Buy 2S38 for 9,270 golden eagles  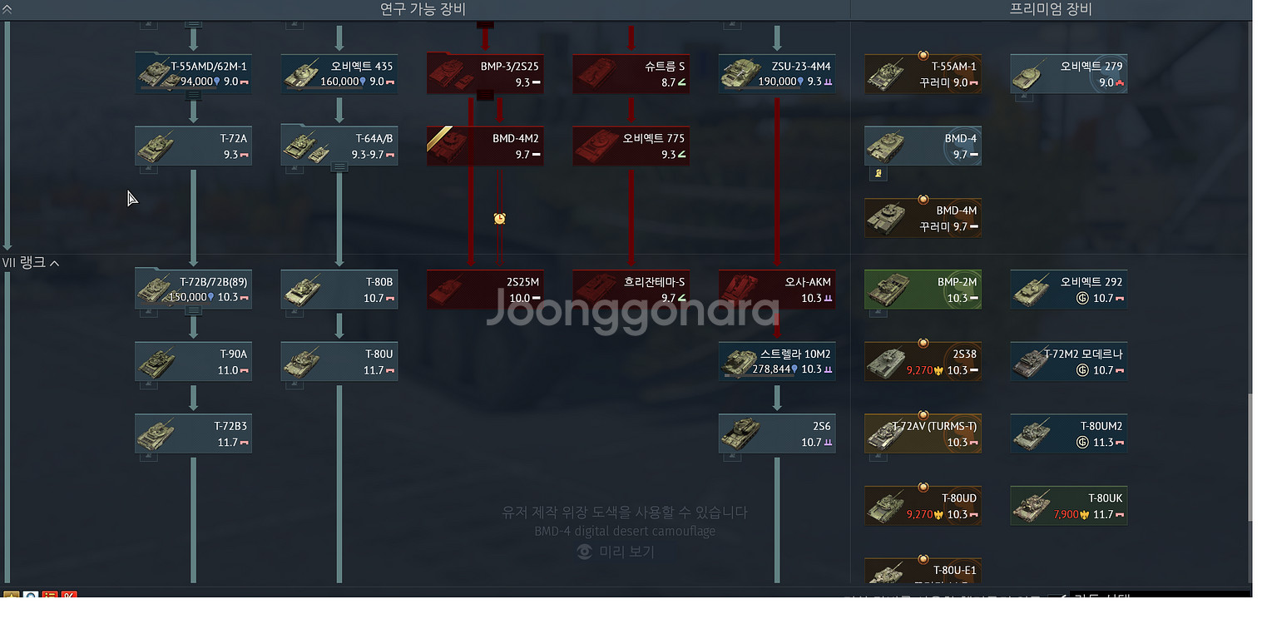click(923, 362)
